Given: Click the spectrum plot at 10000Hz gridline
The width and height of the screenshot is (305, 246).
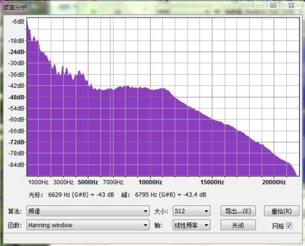Looking at the screenshot, I should pos(150,132).
